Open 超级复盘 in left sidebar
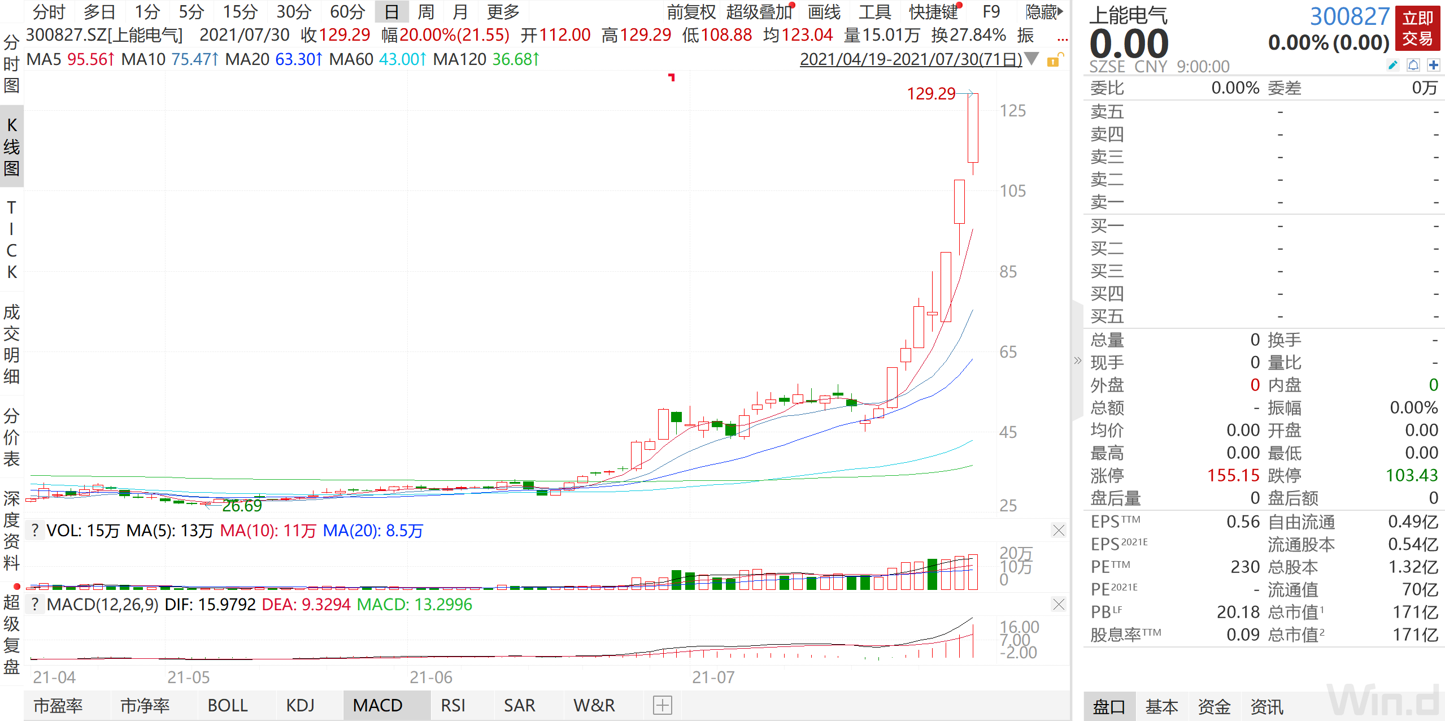The image size is (1445, 721). click(x=11, y=635)
